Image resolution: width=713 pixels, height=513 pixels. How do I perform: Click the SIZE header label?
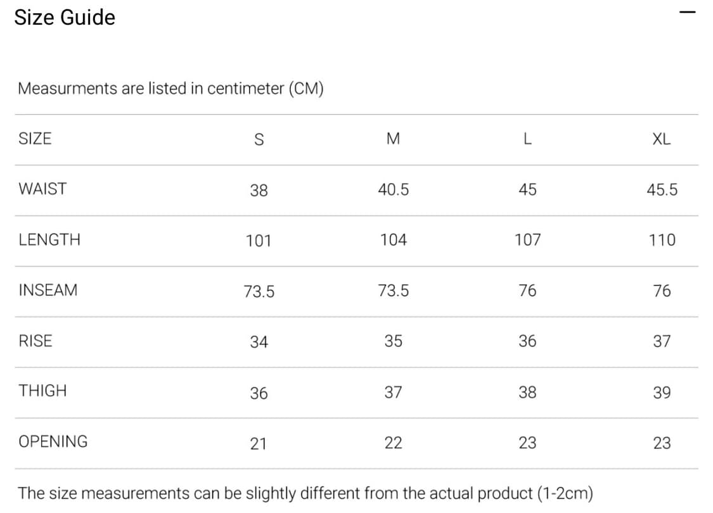coord(35,139)
